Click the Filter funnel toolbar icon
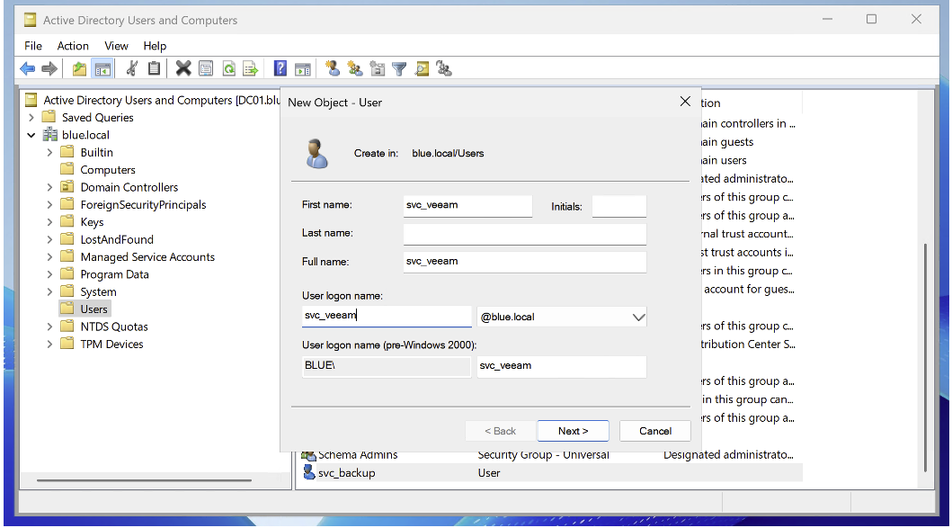This screenshot has height=528, width=952. tap(399, 68)
